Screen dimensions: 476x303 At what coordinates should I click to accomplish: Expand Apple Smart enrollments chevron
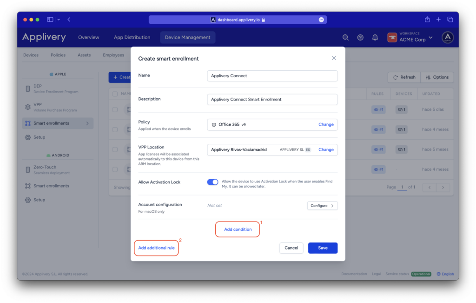[87, 123]
